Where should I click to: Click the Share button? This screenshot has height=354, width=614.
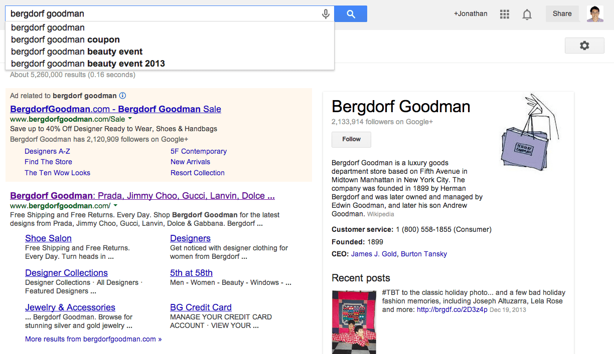tap(562, 14)
